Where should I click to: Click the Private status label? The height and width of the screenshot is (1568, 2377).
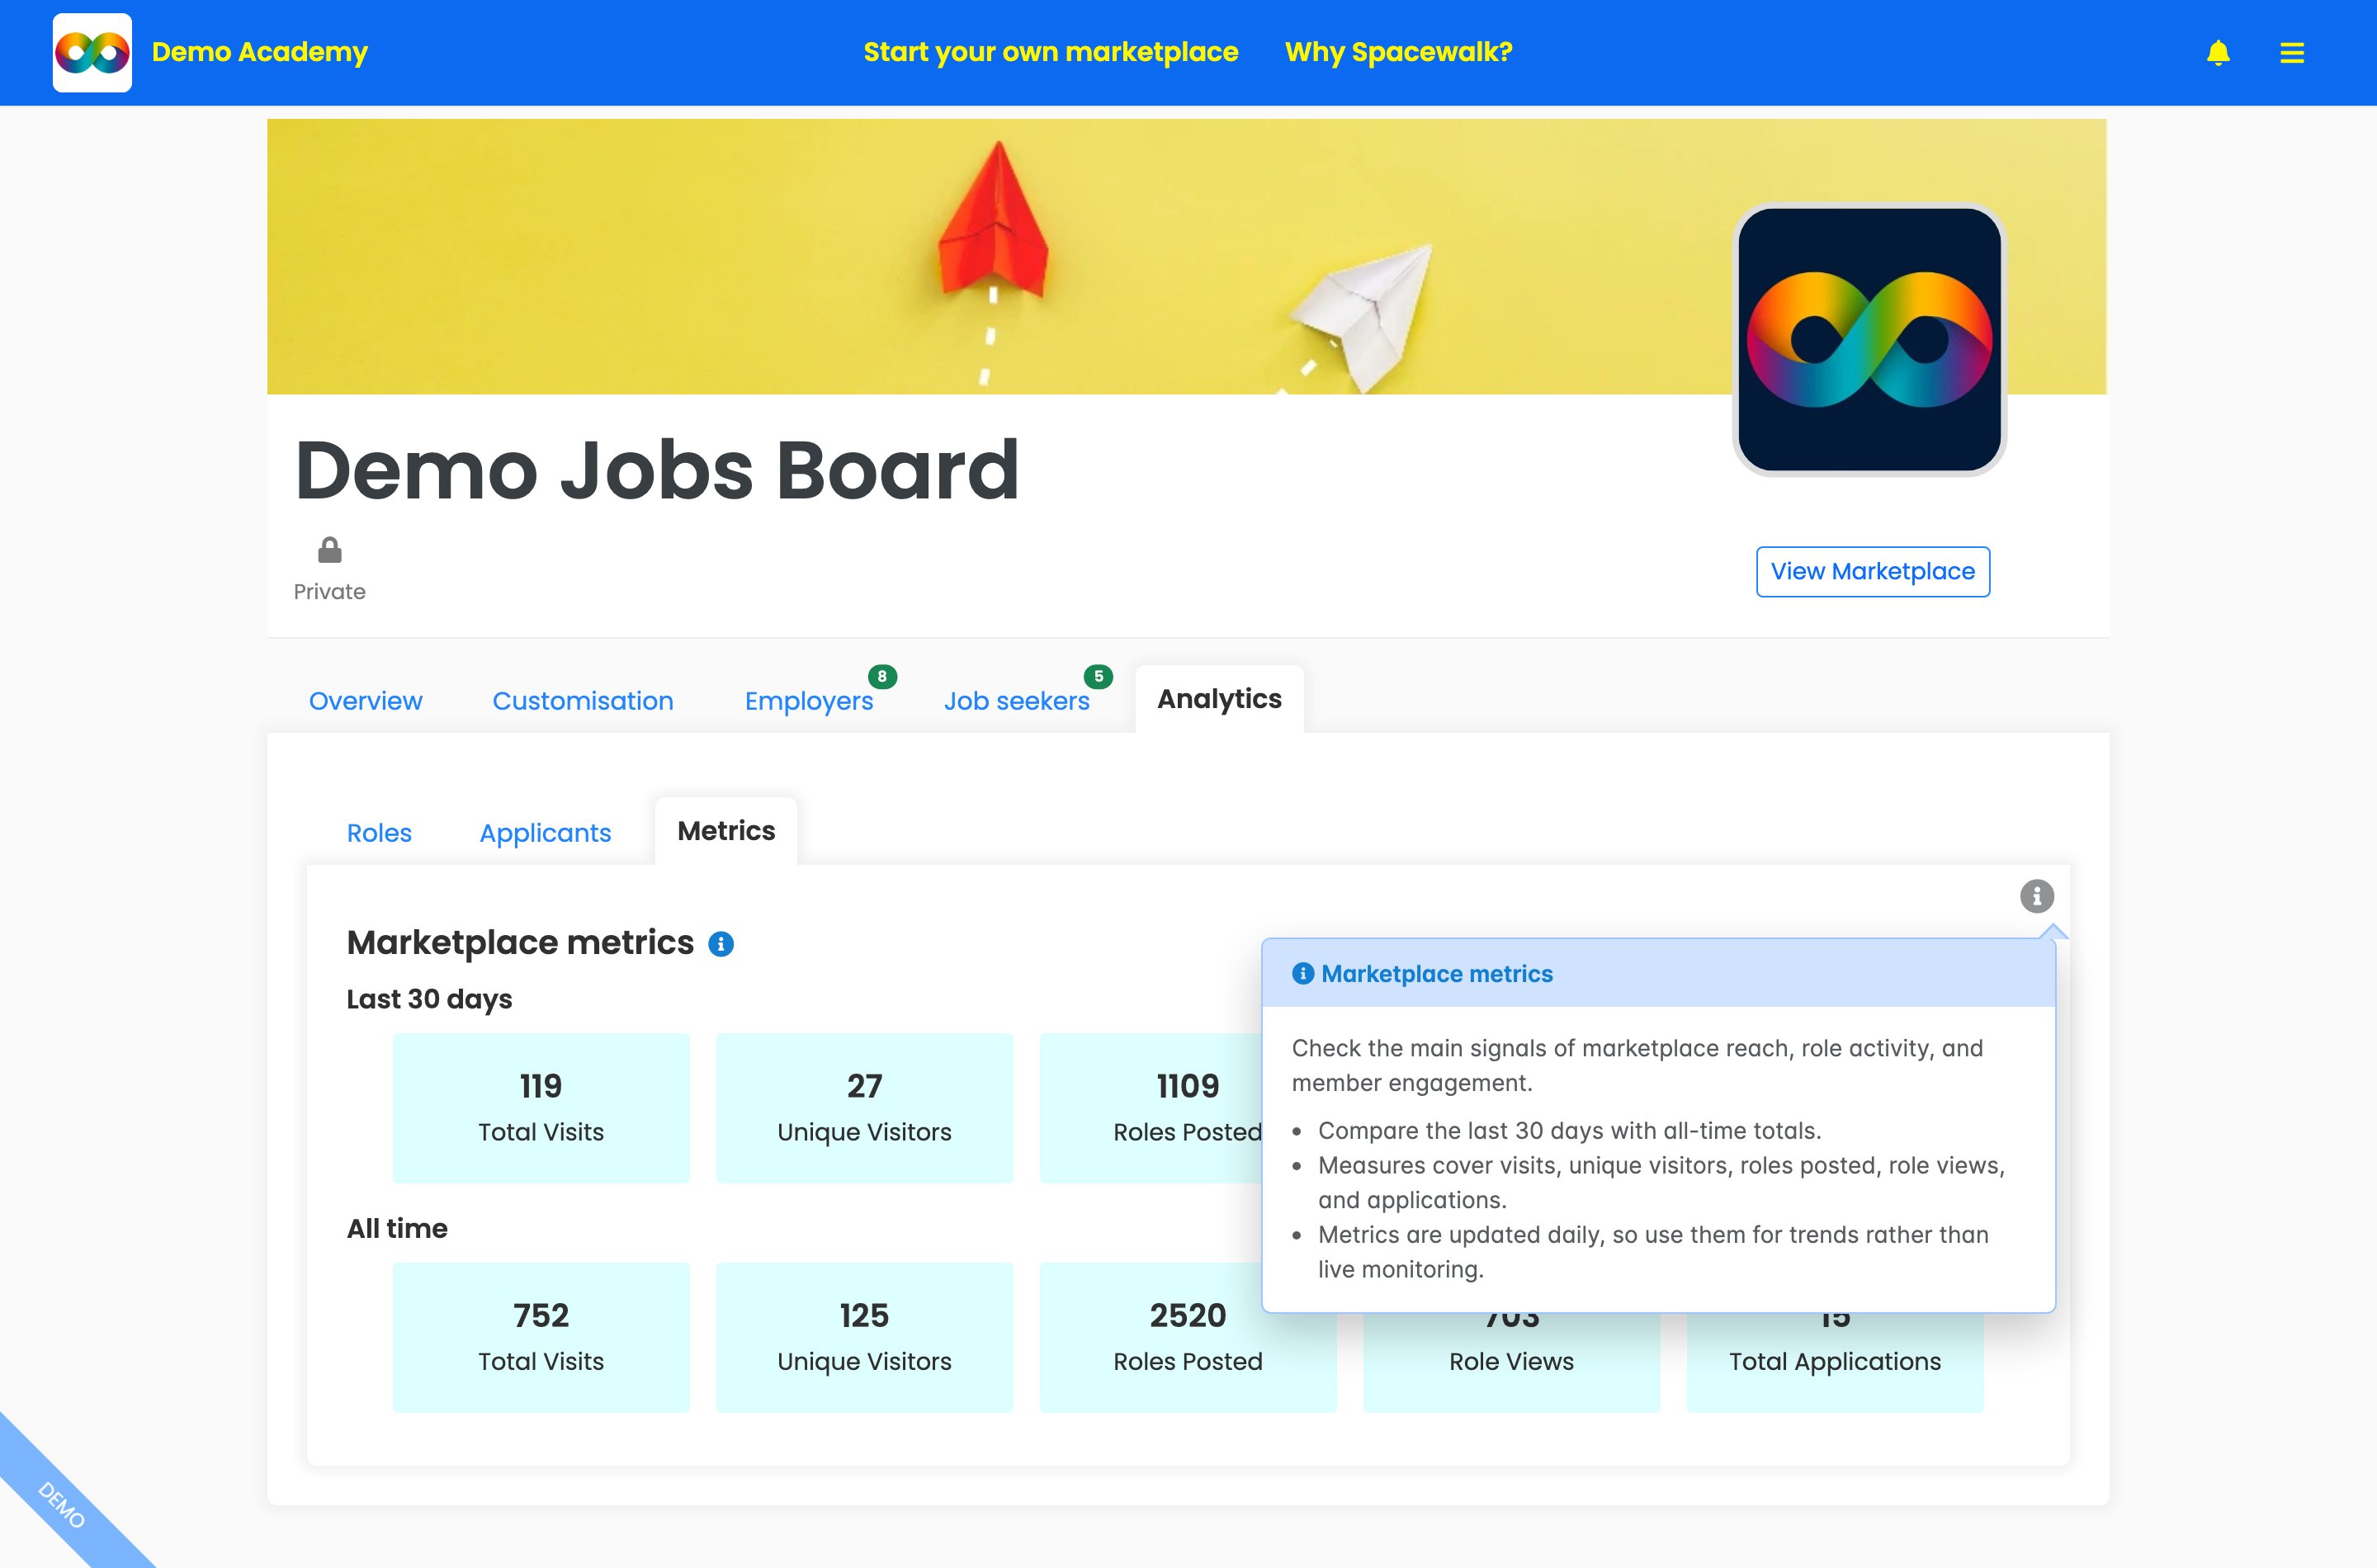click(x=330, y=592)
